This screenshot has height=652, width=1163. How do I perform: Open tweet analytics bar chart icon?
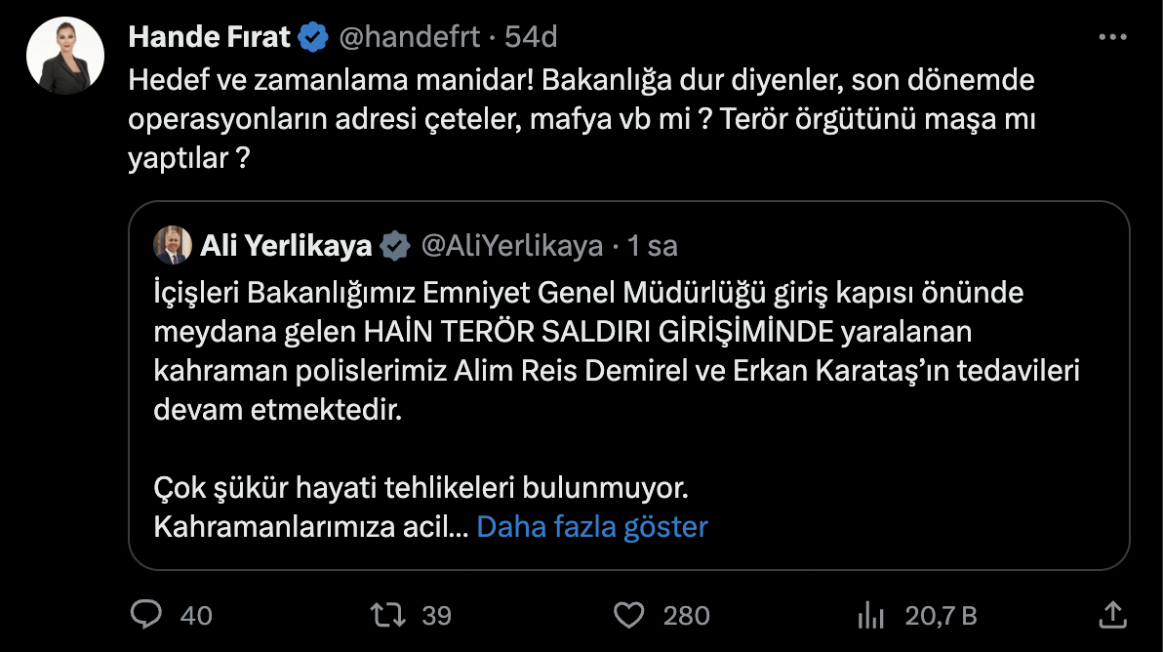tap(869, 615)
